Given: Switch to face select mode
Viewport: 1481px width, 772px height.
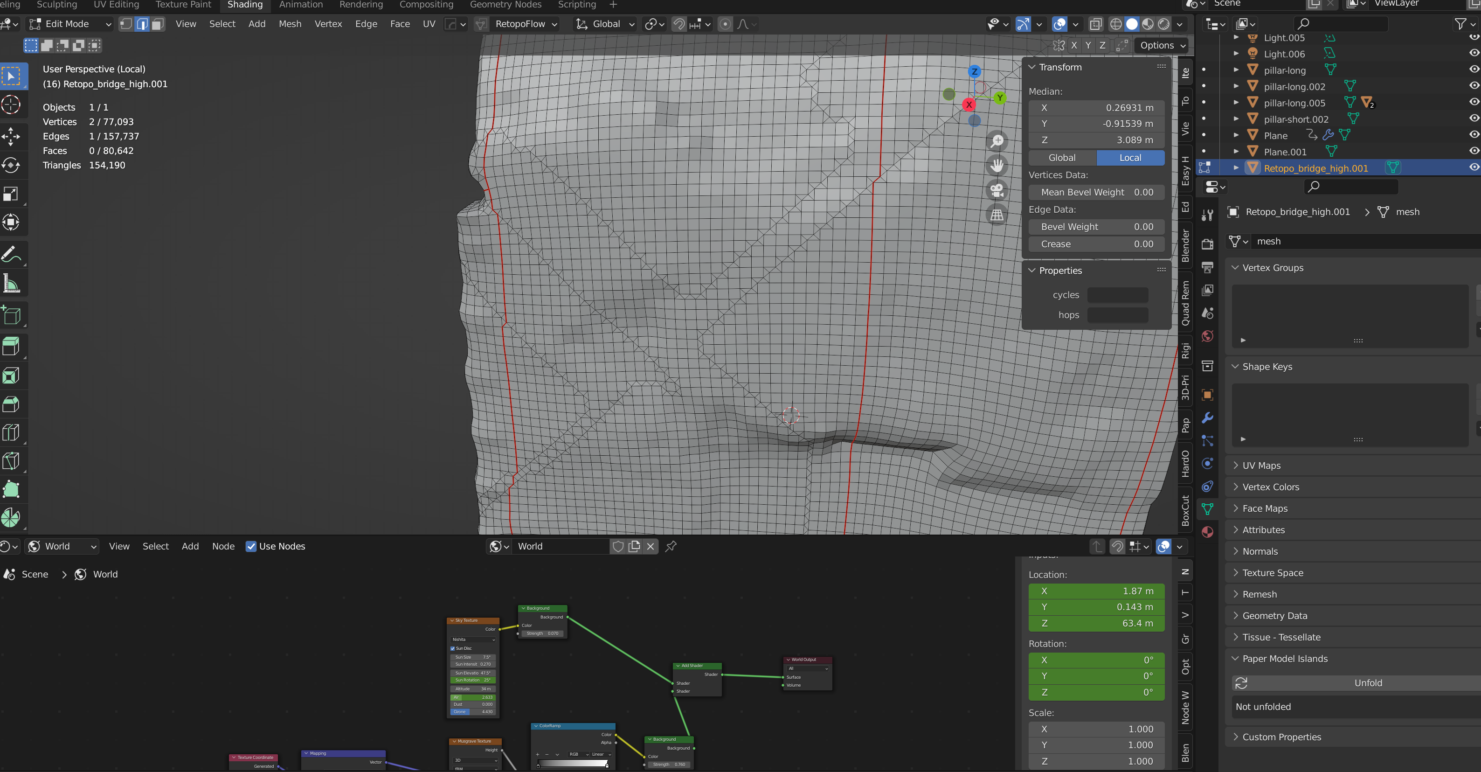Looking at the screenshot, I should pos(158,24).
